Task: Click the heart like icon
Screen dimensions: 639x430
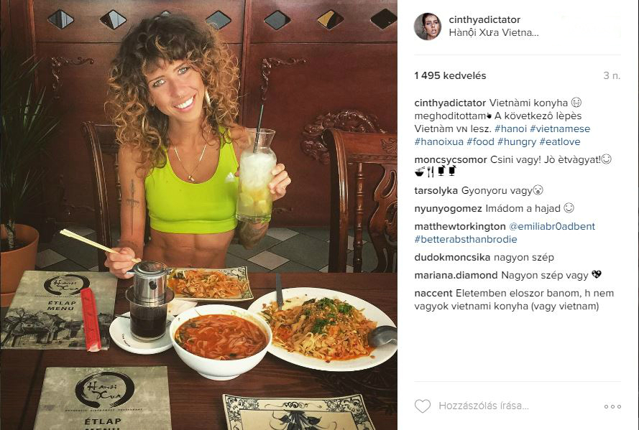Action: point(422,406)
